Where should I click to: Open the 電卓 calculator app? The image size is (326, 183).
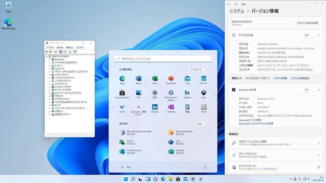coord(187,107)
